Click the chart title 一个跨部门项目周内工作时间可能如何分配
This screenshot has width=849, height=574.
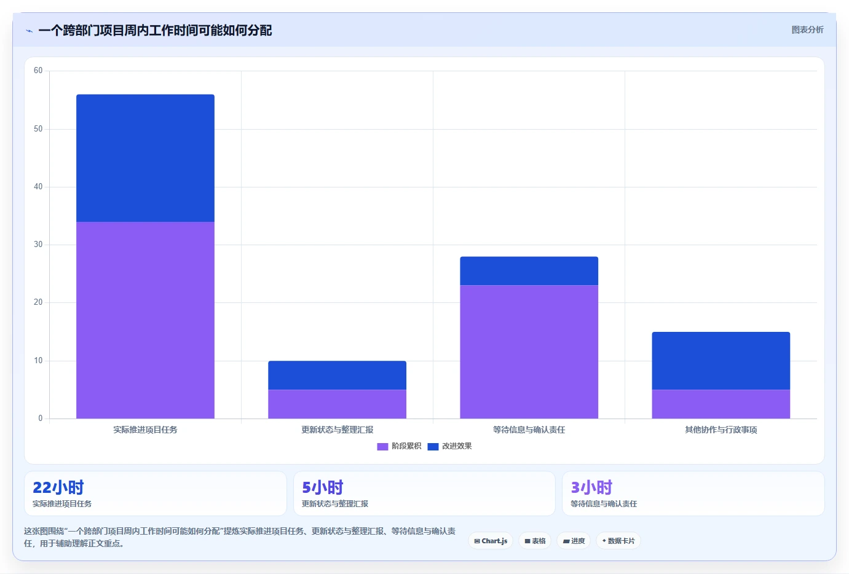tap(155, 30)
